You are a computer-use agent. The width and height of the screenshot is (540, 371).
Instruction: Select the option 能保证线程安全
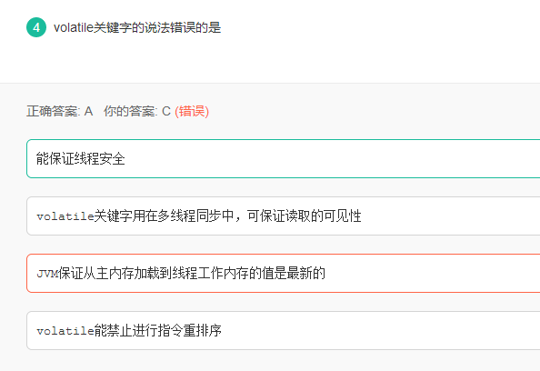(x=283, y=159)
